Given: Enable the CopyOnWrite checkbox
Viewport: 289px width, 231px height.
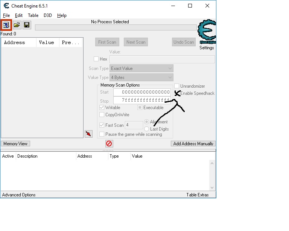Looking at the screenshot, I should 102,115.
